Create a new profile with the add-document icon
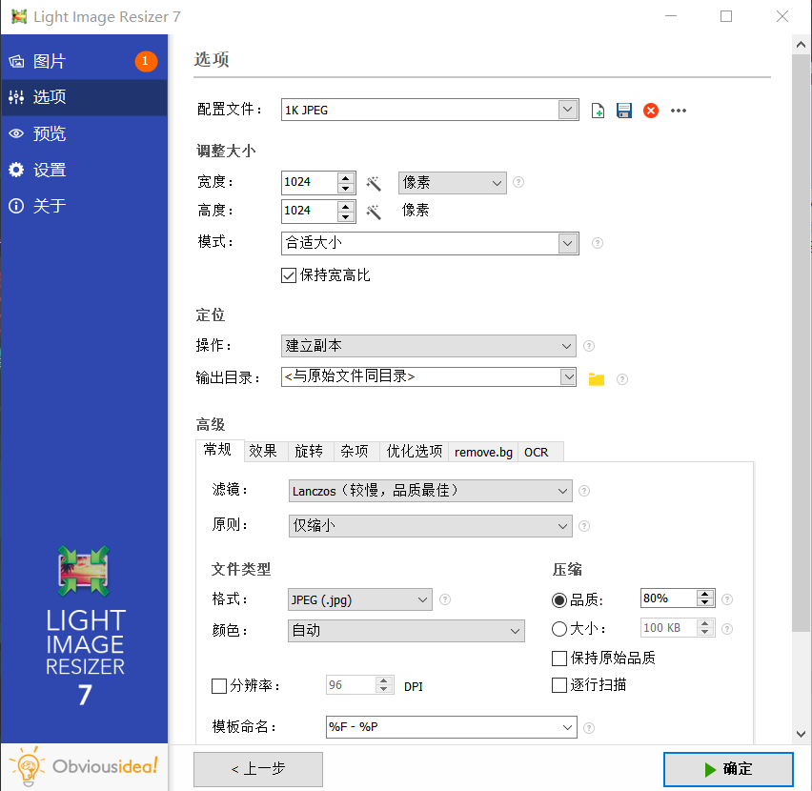Viewport: 812px width, 791px height. tap(599, 110)
